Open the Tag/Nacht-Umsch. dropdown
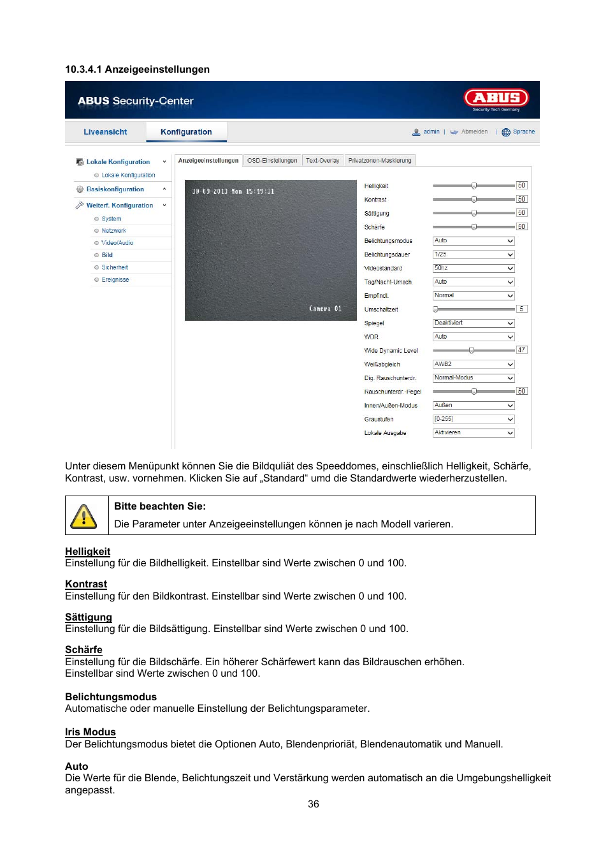 [474, 282]
